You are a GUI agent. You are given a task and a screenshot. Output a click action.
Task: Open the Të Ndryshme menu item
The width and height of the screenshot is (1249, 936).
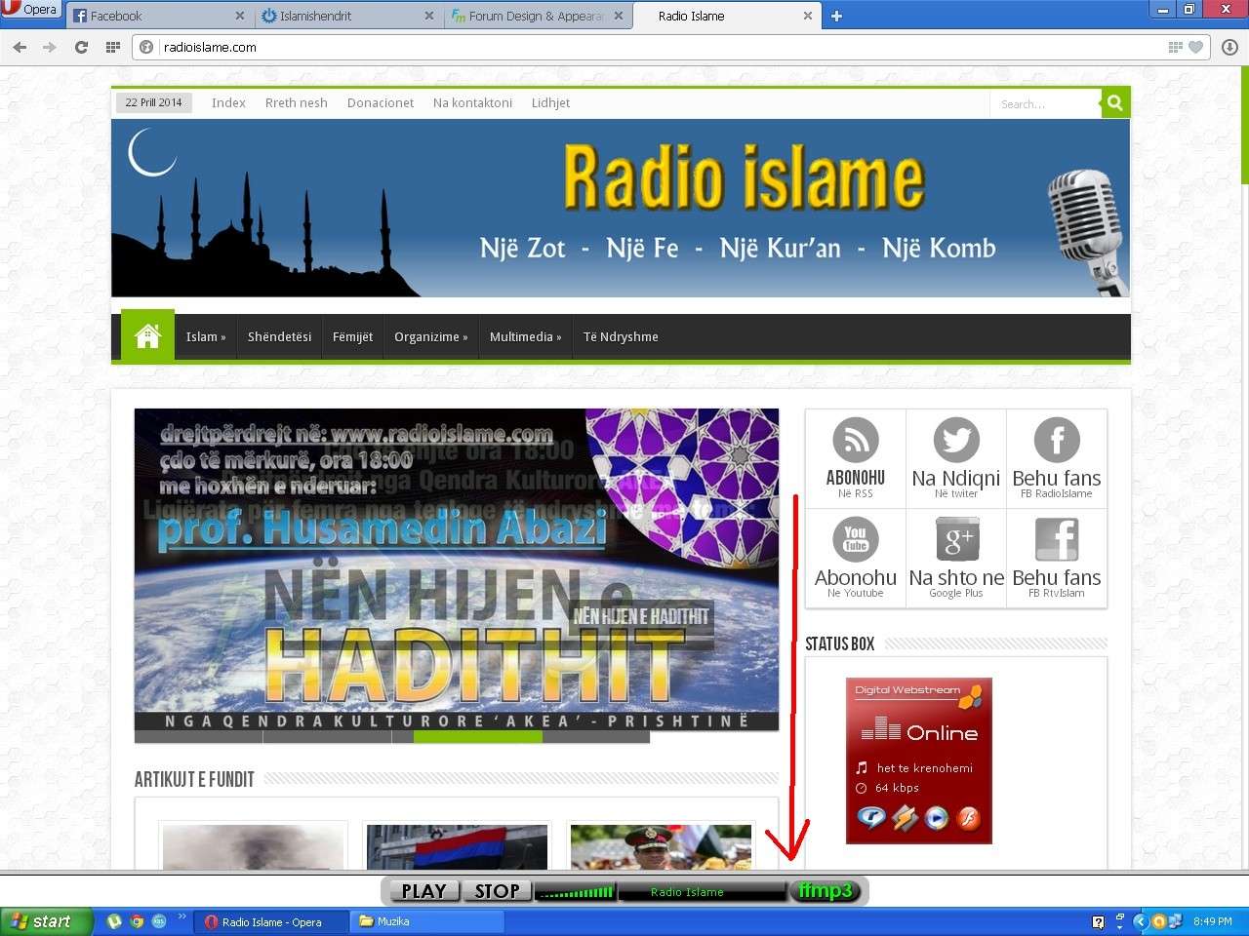[x=621, y=336]
